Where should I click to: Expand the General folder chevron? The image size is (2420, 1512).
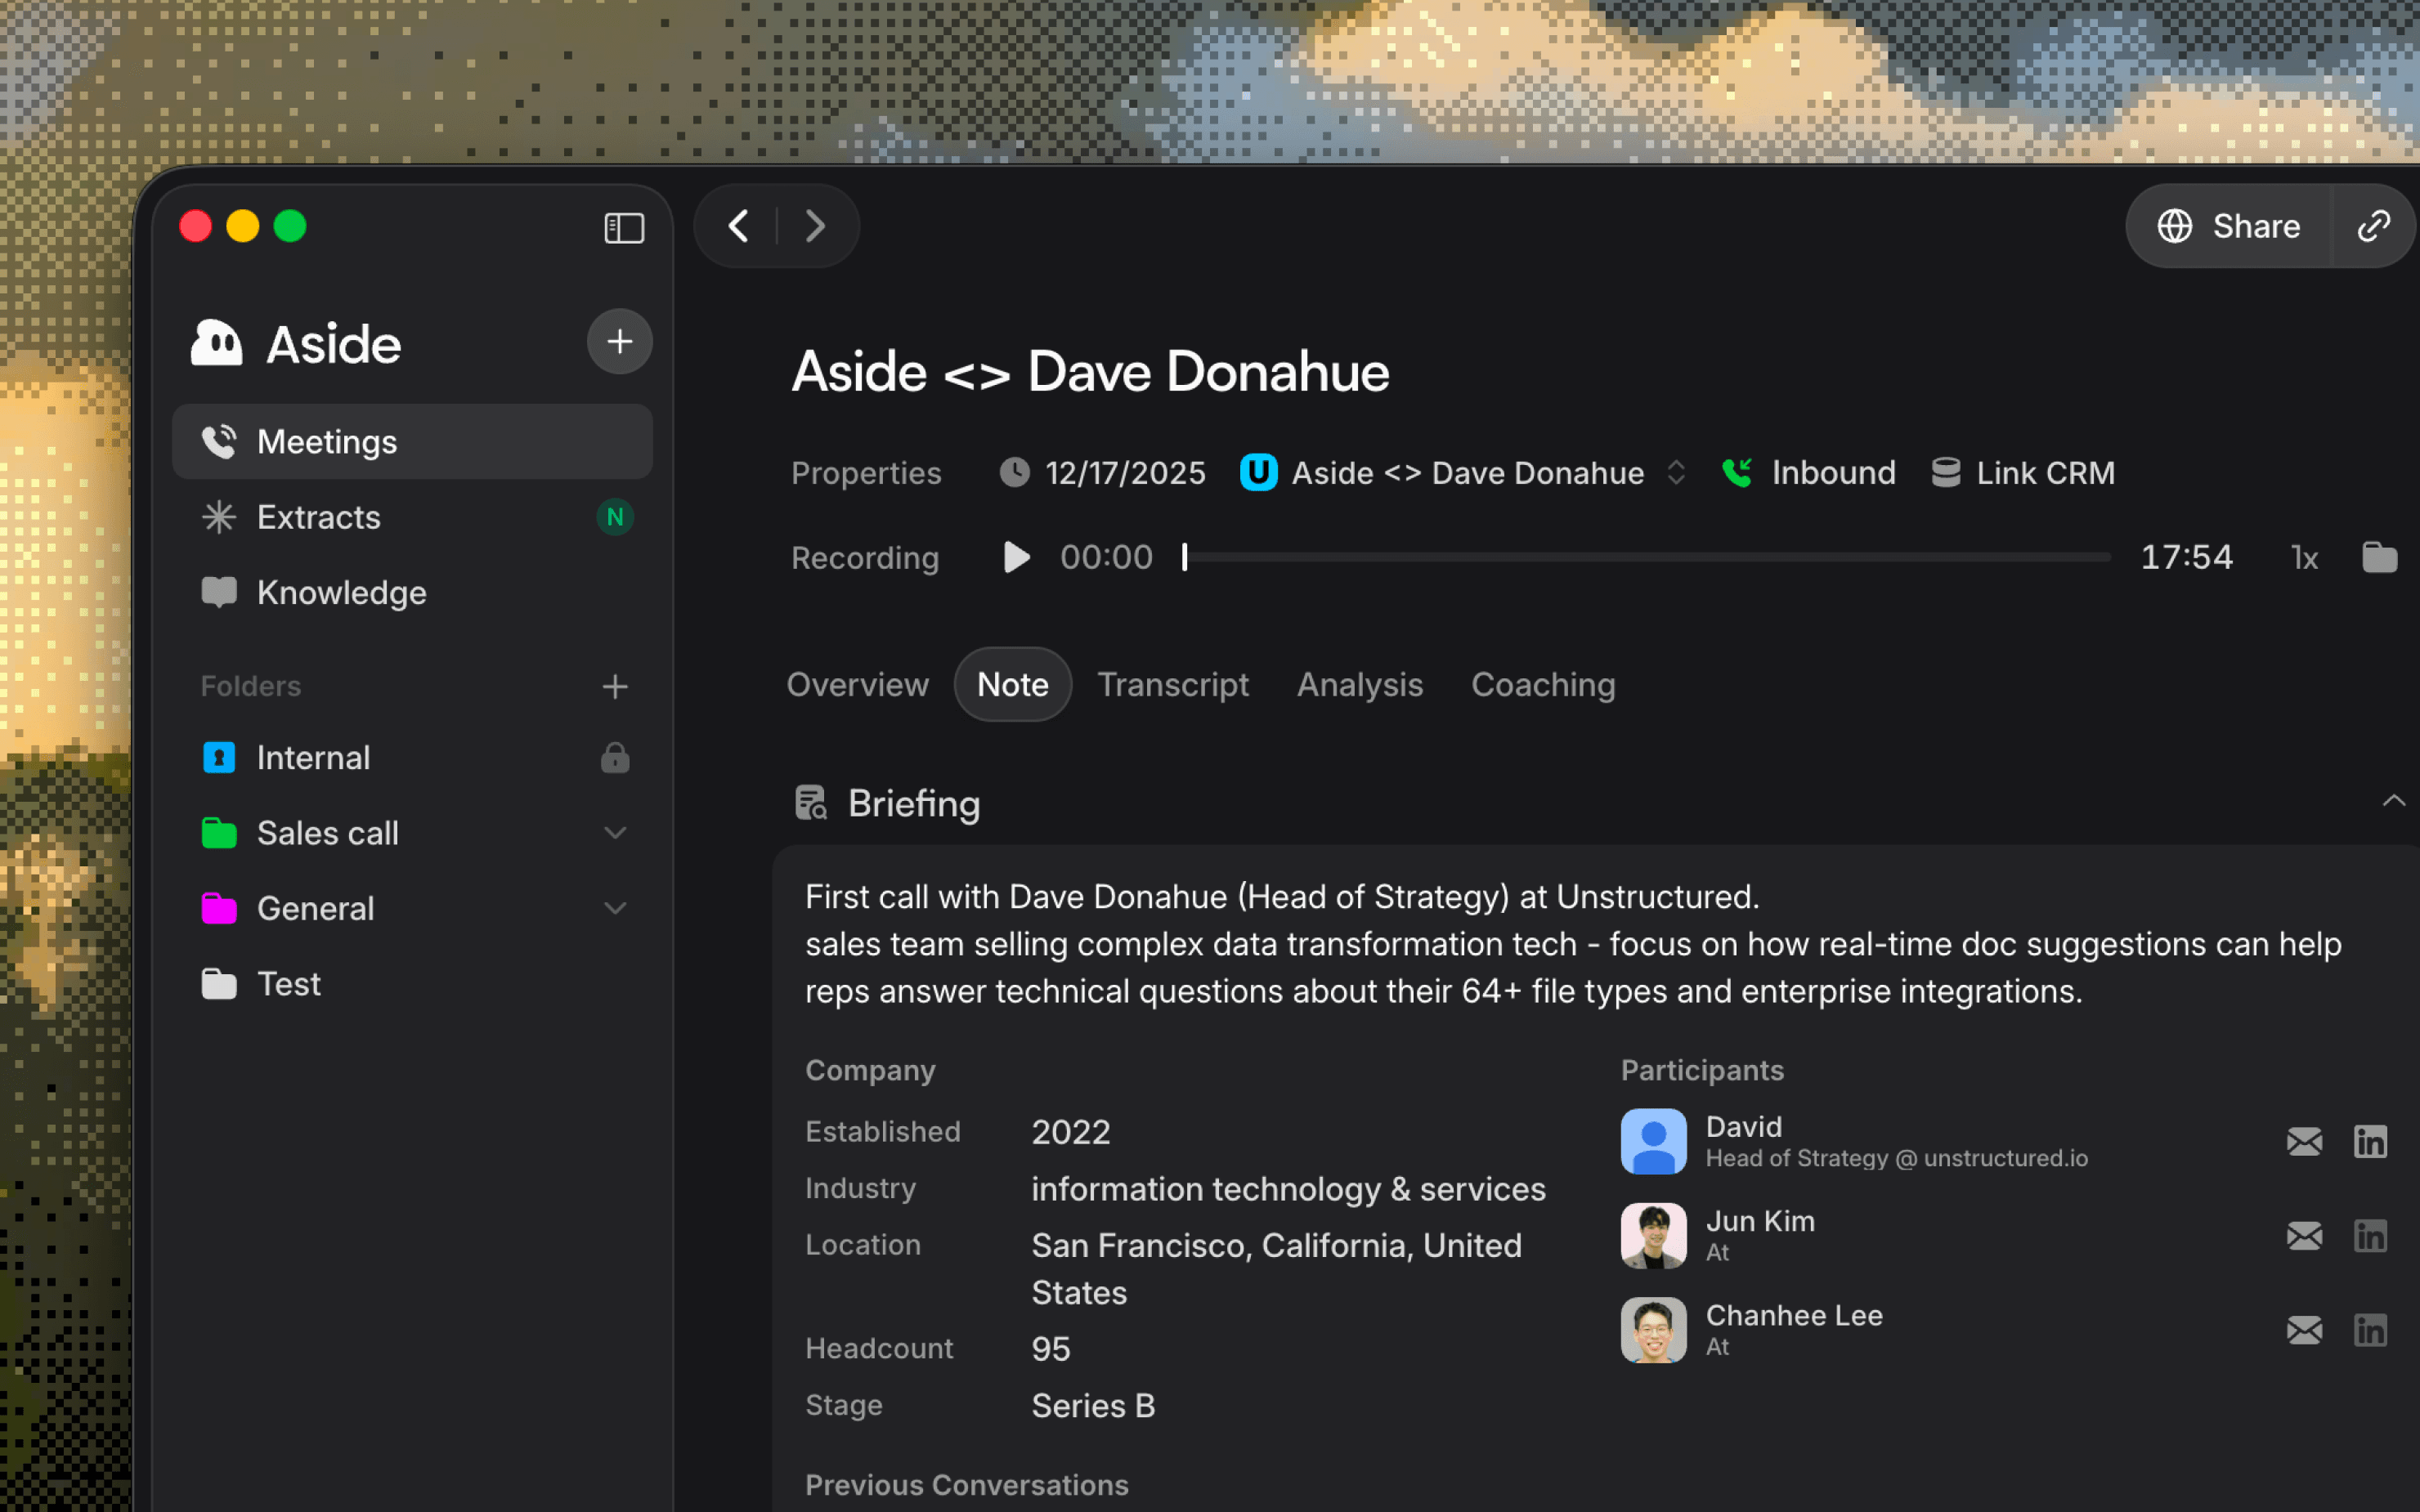tap(615, 908)
